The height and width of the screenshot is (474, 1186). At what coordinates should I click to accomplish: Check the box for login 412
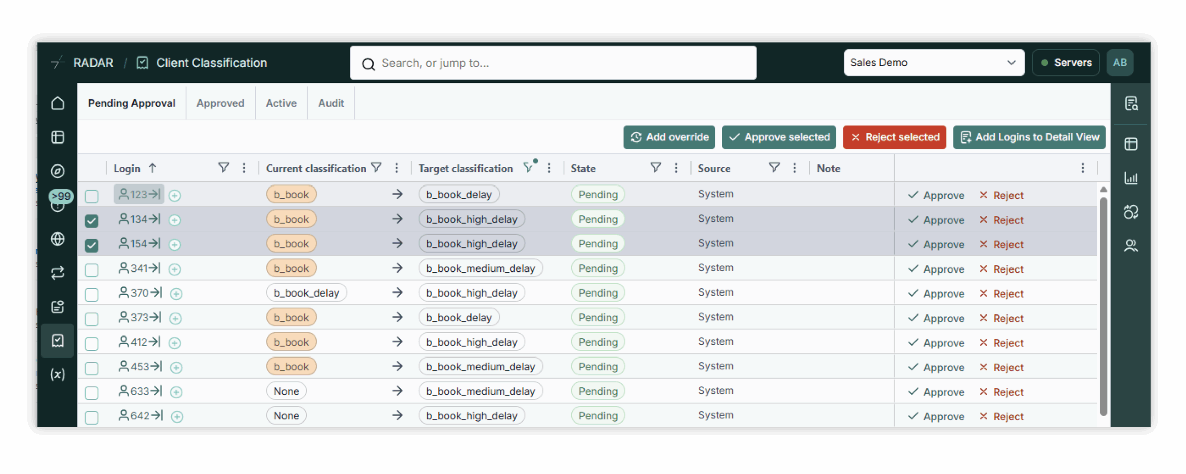[92, 343]
